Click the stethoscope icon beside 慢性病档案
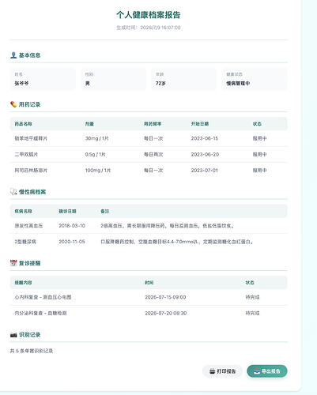The width and height of the screenshot is (317, 395). coord(13,192)
